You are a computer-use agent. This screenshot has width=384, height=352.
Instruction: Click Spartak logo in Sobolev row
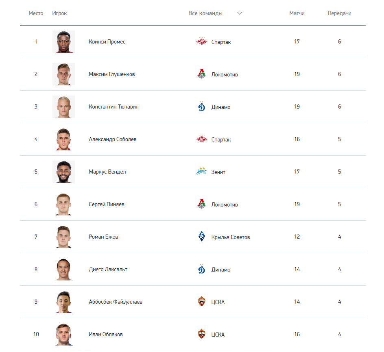point(201,139)
